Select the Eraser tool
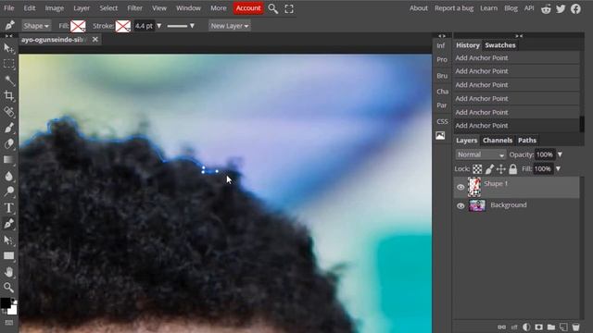This screenshot has width=593, height=333. [8, 144]
